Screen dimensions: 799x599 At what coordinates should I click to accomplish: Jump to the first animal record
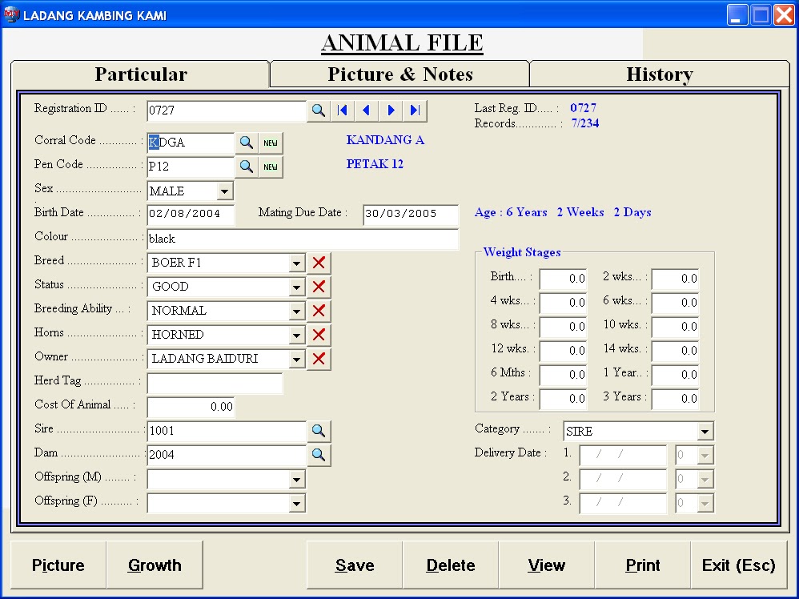click(343, 110)
